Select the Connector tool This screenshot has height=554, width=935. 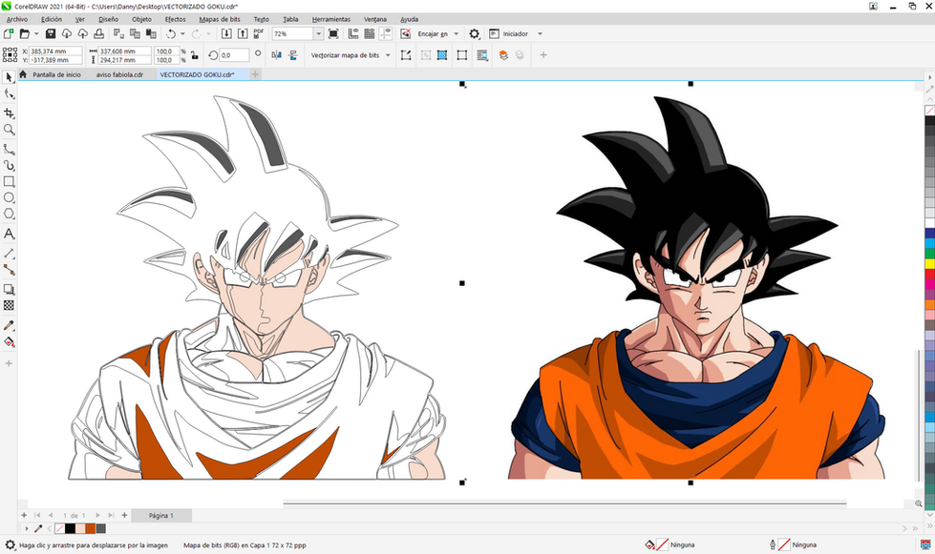click(x=9, y=270)
